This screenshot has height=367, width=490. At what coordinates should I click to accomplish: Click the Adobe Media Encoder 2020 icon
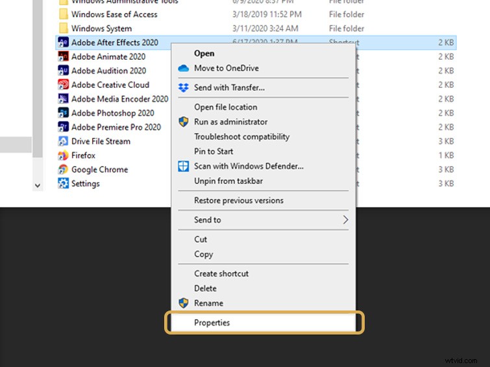click(x=63, y=99)
